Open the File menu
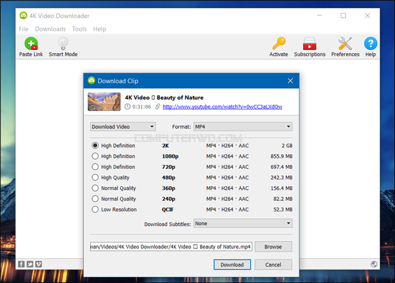The image size is (395, 283). 23,29
